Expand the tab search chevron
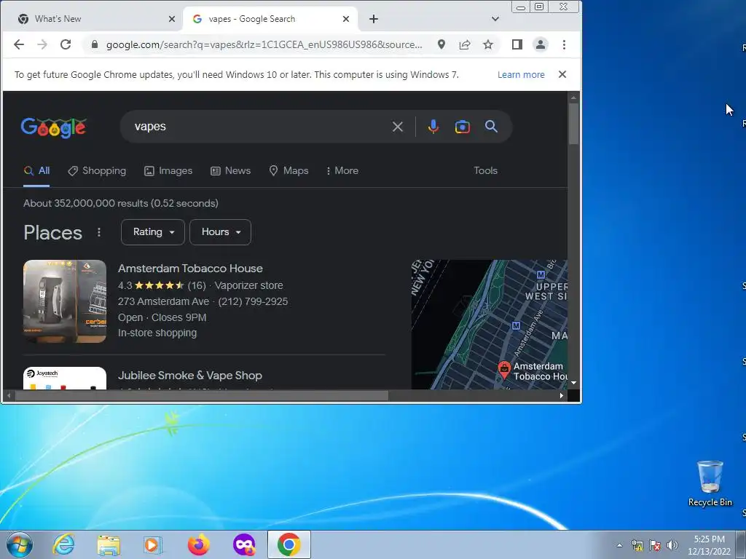The image size is (746, 559). pos(495,19)
